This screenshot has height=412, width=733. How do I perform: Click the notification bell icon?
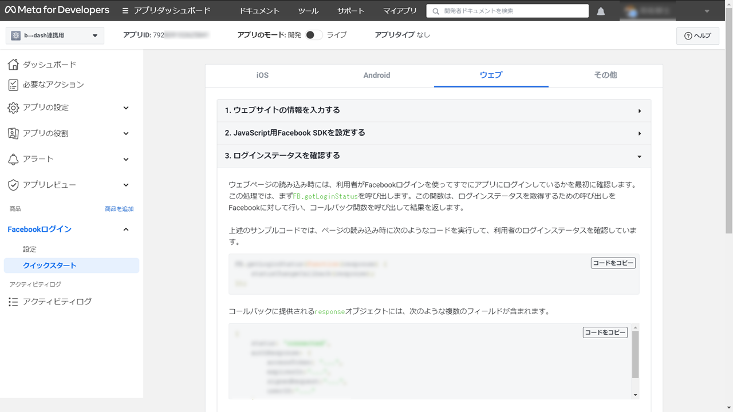(601, 11)
